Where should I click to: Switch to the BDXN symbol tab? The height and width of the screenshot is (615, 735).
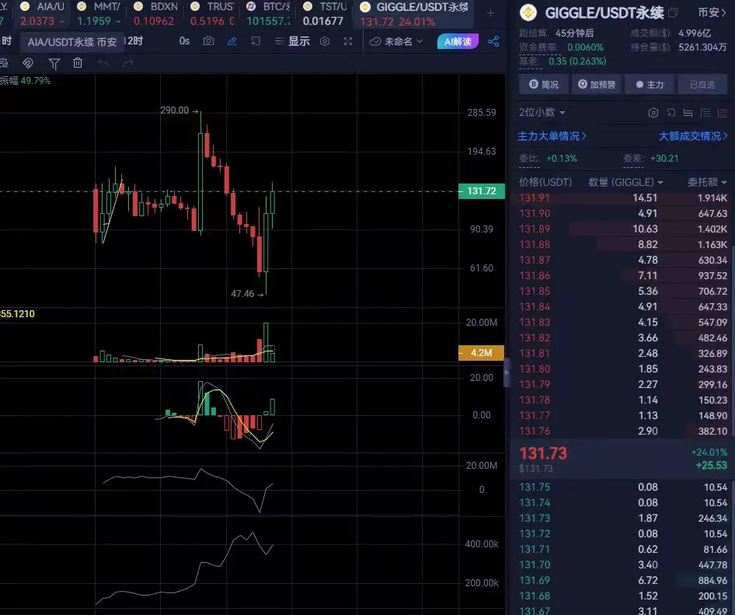155,13
